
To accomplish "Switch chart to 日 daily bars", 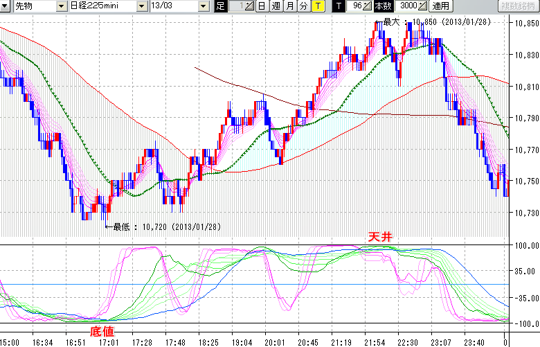I will coord(261,6).
